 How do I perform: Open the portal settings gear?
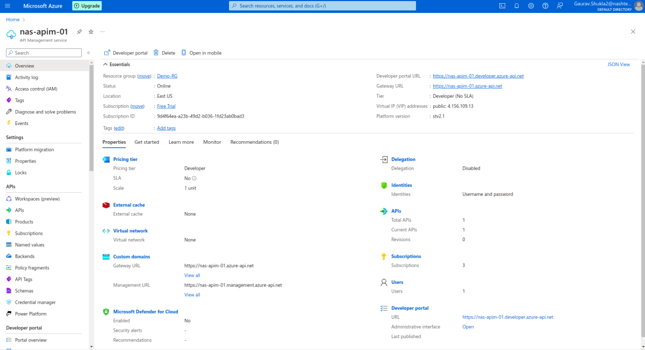(x=531, y=6)
